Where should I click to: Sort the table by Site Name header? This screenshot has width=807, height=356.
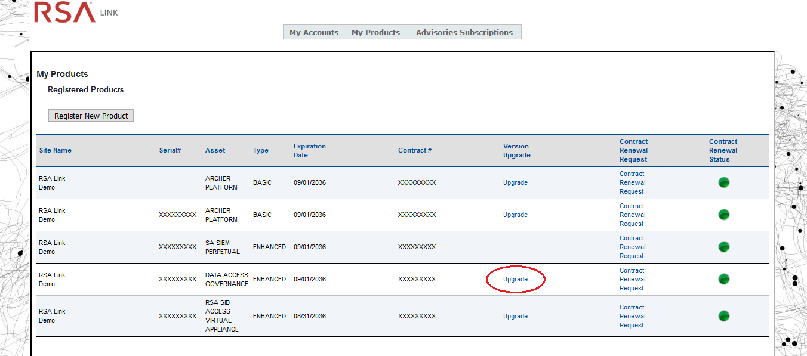tap(55, 150)
